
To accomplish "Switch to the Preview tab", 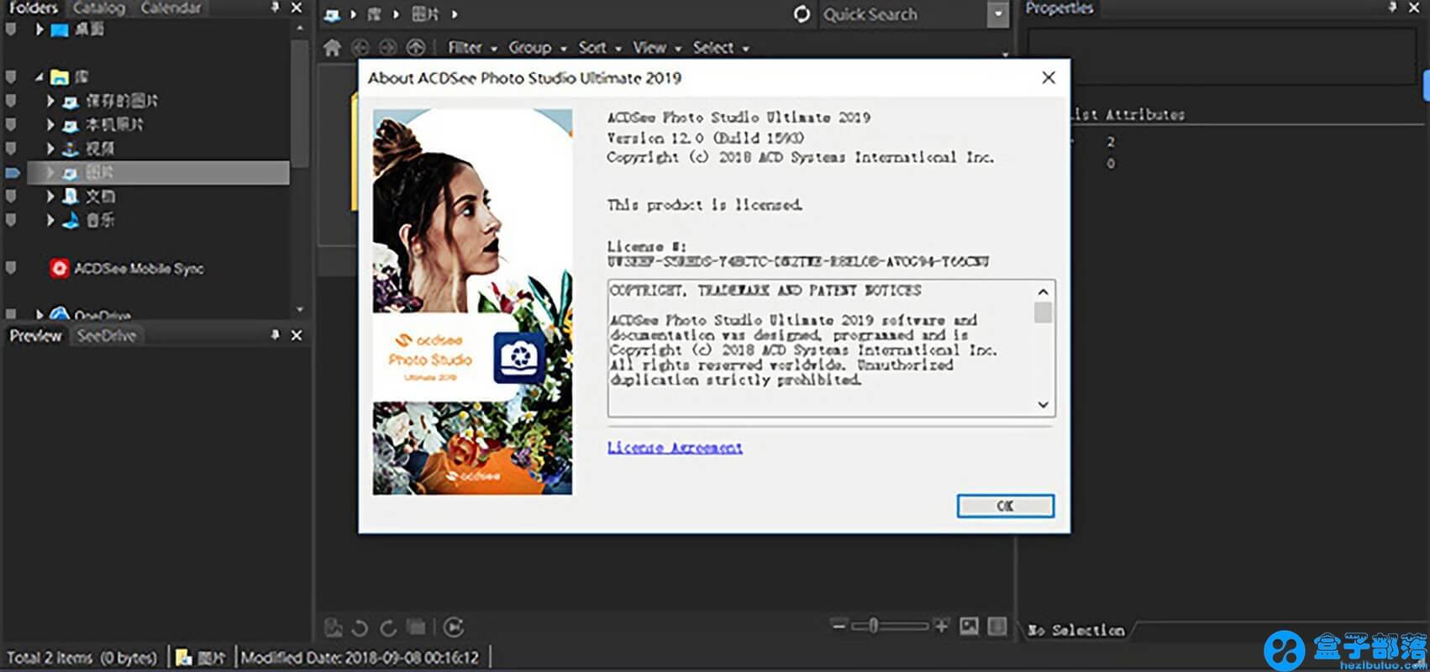I will click(35, 336).
